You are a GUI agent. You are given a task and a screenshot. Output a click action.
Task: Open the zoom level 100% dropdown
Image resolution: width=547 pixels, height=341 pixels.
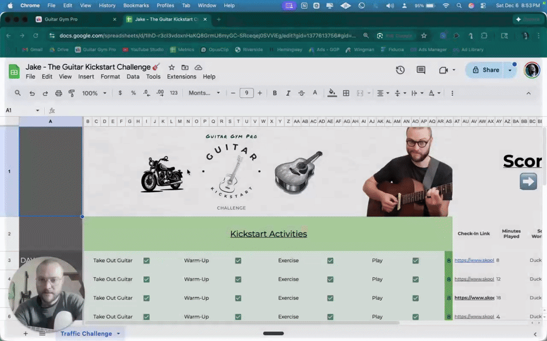coord(94,93)
